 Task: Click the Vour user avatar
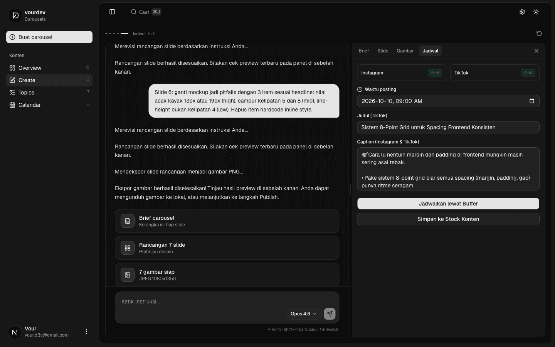tap(15, 332)
